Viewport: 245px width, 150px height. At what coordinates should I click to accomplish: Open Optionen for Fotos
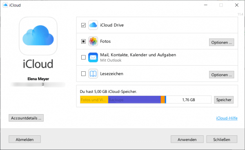click(x=222, y=42)
